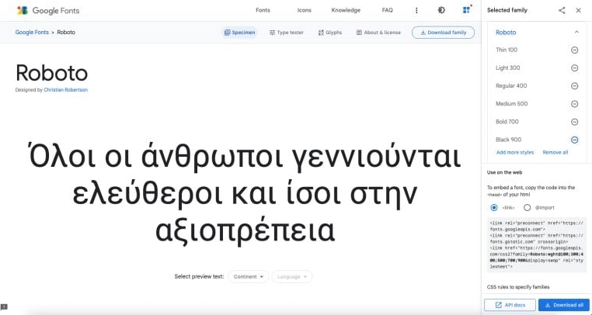
Task: Click the Thin 100 style label
Action: pyautogui.click(x=507, y=50)
